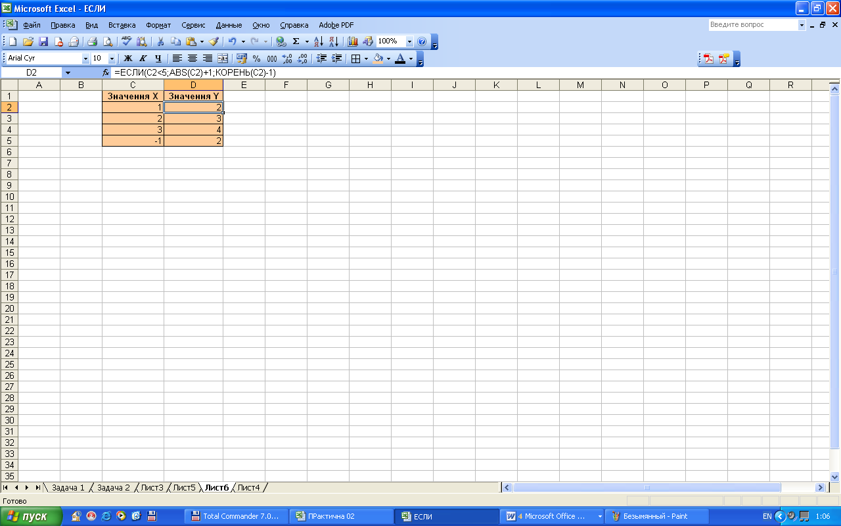
Task: Switch to the Лист4 sheet tab
Action: click(x=248, y=487)
